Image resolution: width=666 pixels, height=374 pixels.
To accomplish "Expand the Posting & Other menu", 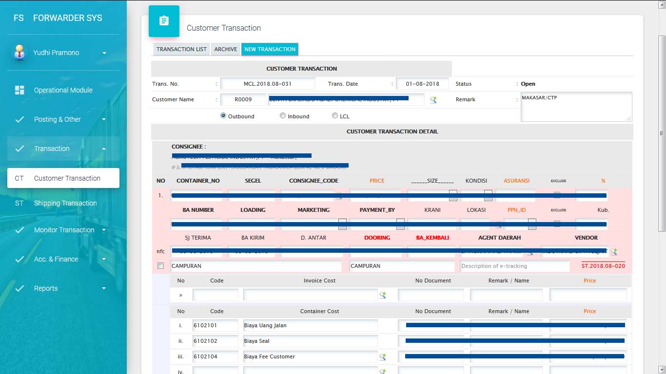I will point(63,119).
